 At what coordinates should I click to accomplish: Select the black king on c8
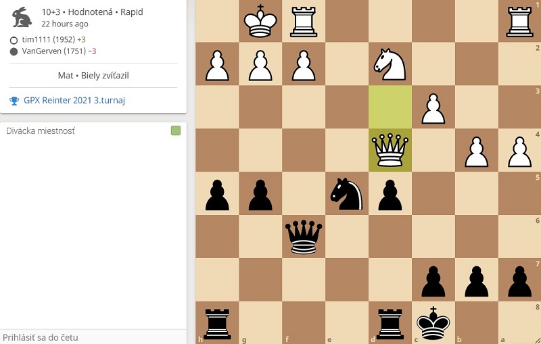tap(433, 323)
